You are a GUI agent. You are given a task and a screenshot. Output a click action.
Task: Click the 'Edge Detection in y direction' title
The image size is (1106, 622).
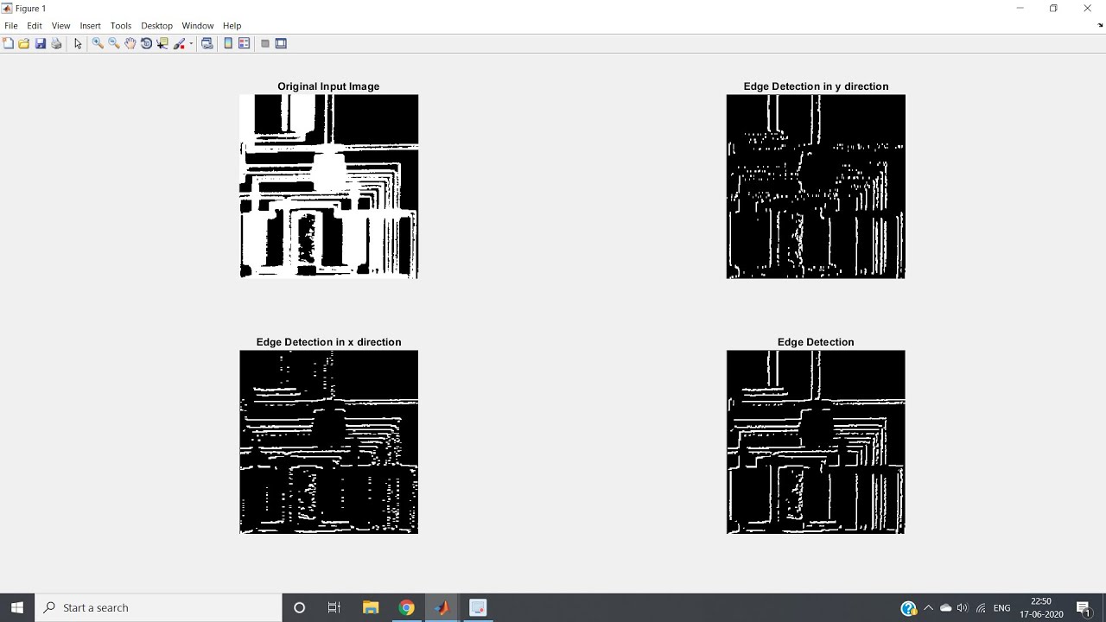tap(816, 86)
